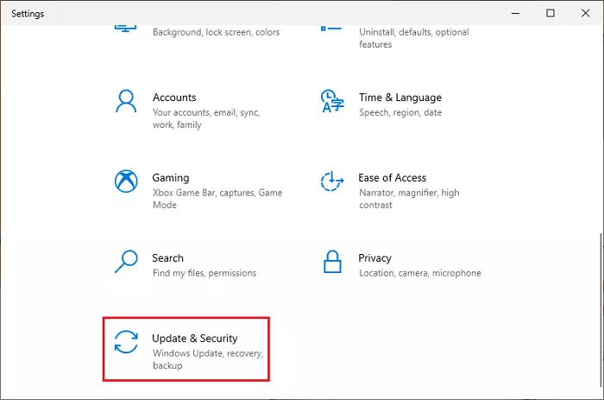Minimize the Settings window

[x=515, y=13]
